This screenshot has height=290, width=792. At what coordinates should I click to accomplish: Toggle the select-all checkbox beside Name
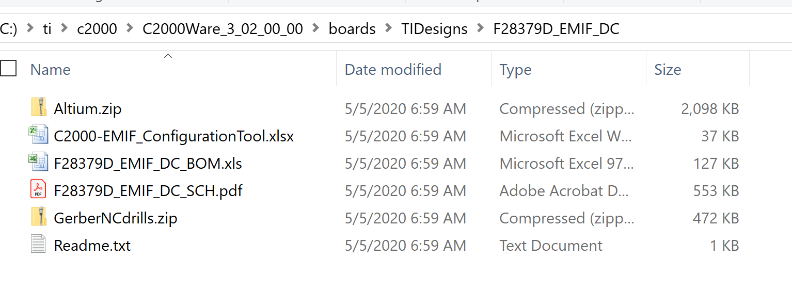pos(8,68)
